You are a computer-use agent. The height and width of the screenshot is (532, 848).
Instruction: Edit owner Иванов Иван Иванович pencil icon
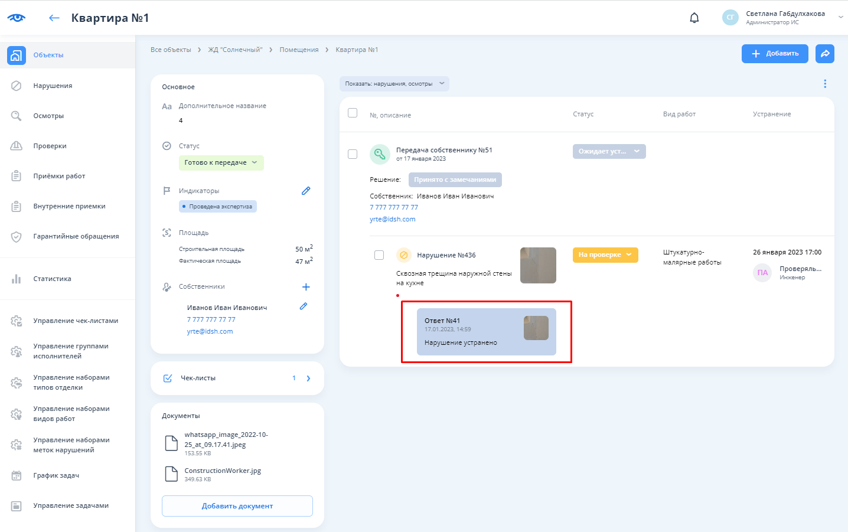click(x=304, y=306)
